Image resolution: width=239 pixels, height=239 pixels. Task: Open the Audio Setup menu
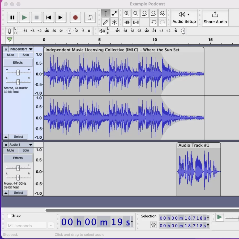(x=184, y=18)
